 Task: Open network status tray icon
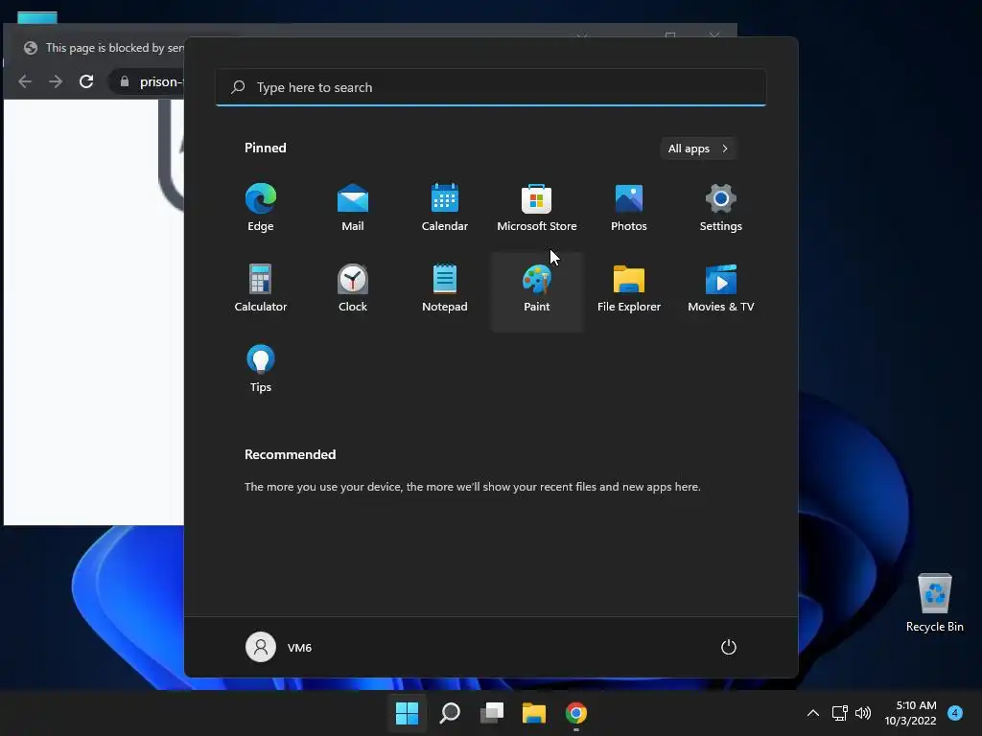tap(839, 713)
